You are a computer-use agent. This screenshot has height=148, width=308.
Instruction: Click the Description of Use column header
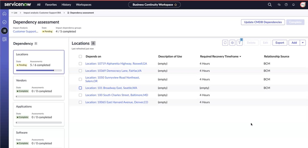(x=170, y=56)
